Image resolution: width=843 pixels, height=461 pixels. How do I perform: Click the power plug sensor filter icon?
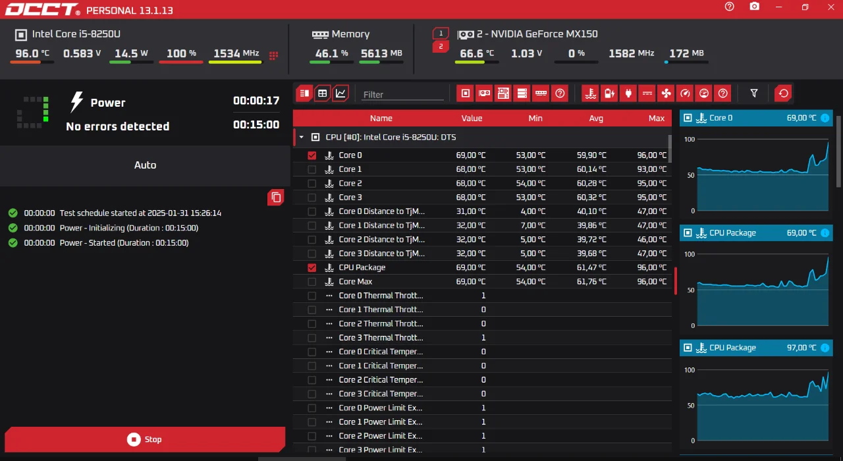tap(628, 94)
